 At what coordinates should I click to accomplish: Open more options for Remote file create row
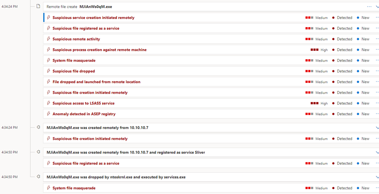369,6
